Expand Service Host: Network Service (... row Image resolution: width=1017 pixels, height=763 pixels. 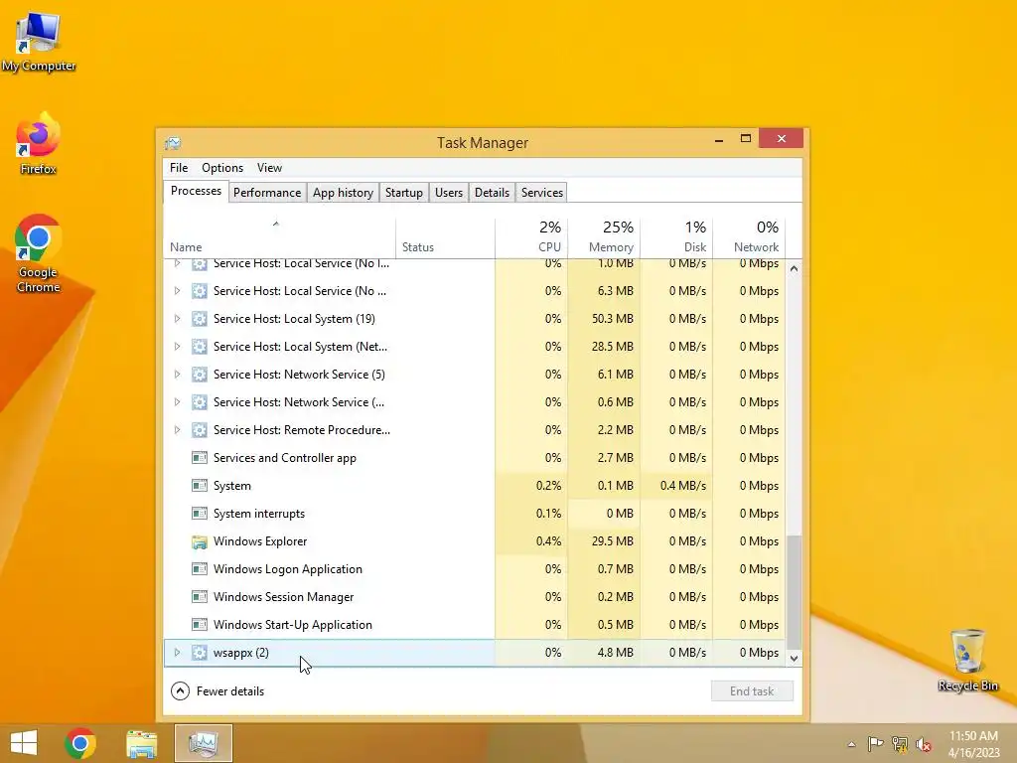pyautogui.click(x=177, y=402)
